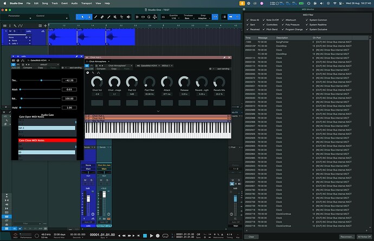This screenshot has height=241, width=374.
Task: Select the Range tool in the toolbar
Action: click(89, 17)
